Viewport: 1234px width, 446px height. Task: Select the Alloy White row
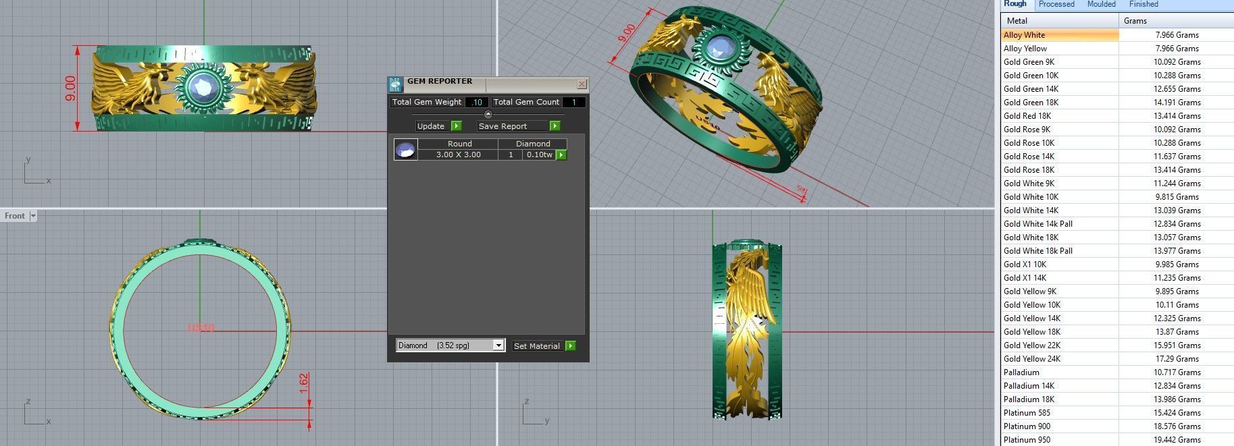[x=1117, y=35]
